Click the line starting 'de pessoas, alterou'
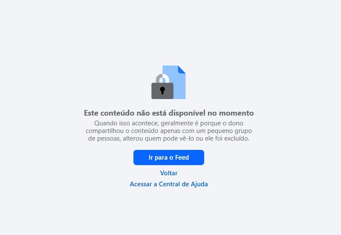 169,138
